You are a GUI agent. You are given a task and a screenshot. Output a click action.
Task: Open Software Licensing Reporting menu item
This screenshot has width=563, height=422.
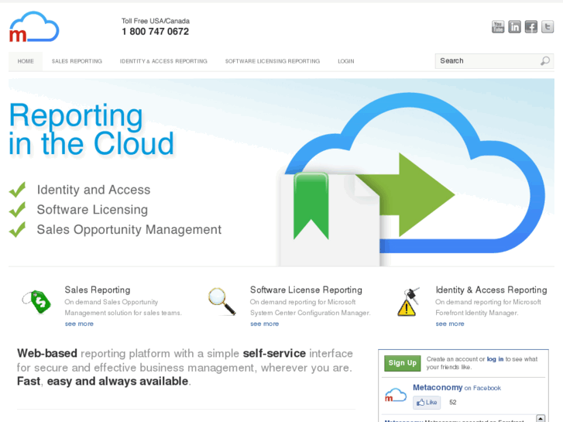(x=273, y=61)
